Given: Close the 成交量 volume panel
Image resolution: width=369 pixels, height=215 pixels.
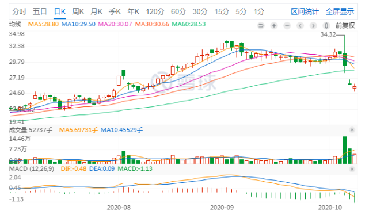Looking at the screenshot, I should coord(352,130).
